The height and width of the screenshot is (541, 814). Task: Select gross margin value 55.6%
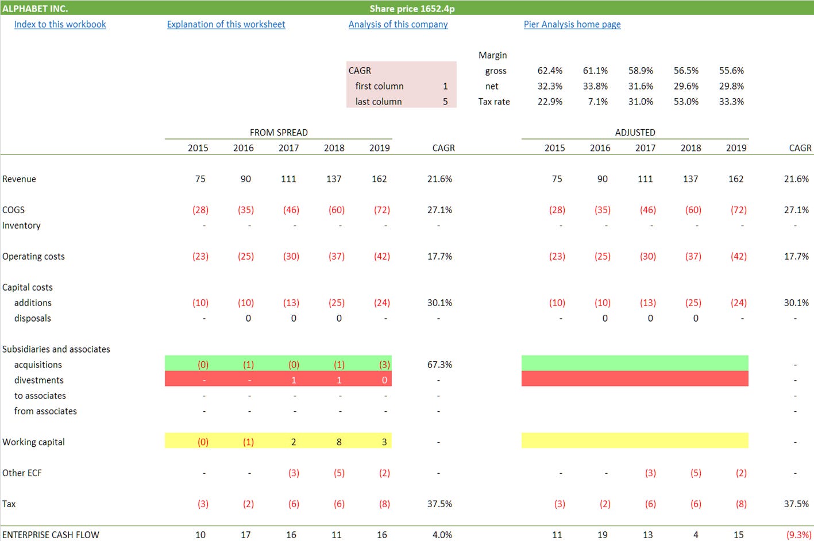(x=731, y=71)
